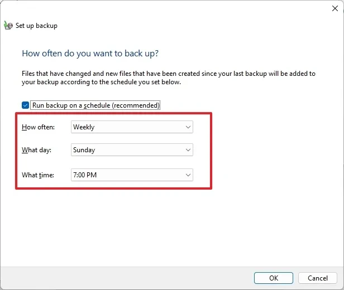
Task: Click the Set up backup window icon
Action: [x=8, y=25]
